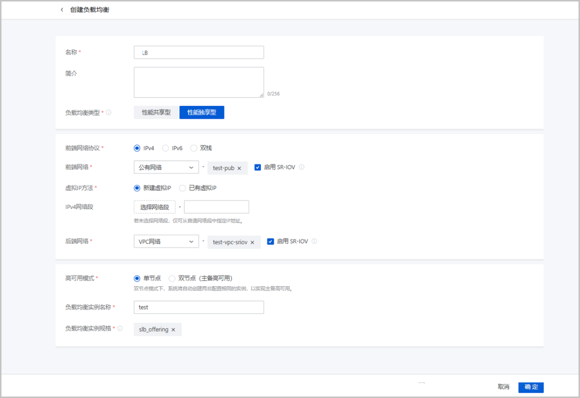Click info icon beside 前端网络 SR-IOV
Viewport: 580px width, 398px height.
coord(301,167)
